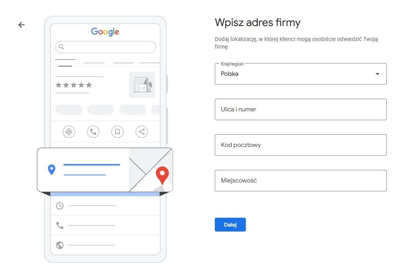This screenshot has width=412, height=274.
Task: Click the back arrow icon
Action: coord(21,25)
